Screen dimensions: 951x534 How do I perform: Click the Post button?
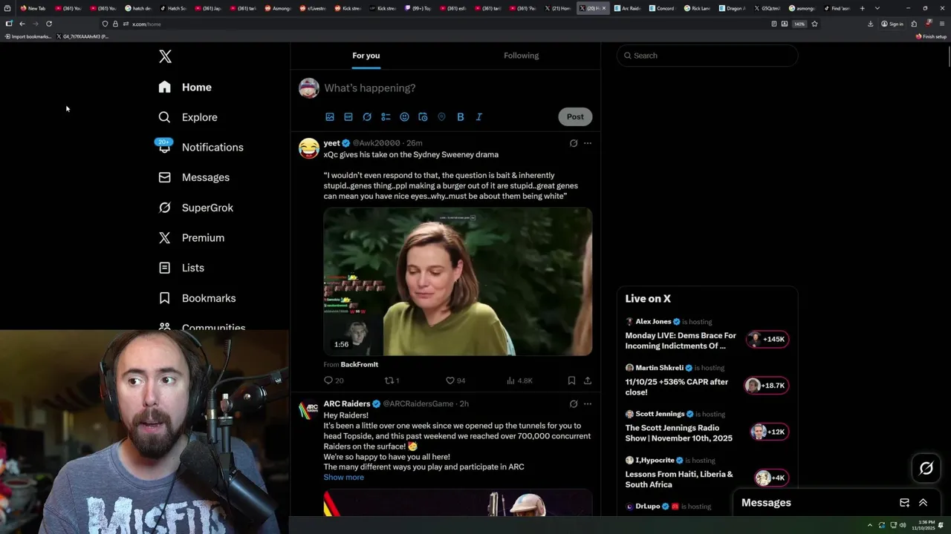tap(575, 116)
